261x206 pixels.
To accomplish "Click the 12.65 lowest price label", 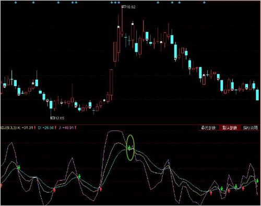I will pyautogui.click(x=60, y=118).
